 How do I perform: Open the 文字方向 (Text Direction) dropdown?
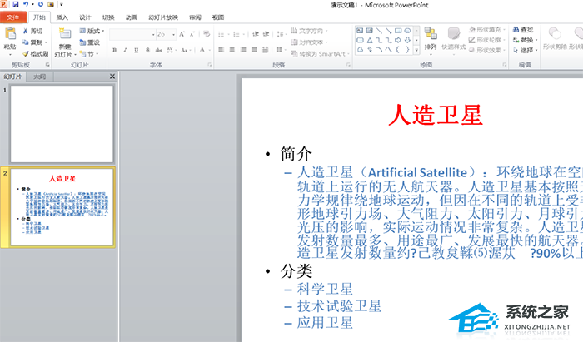pos(309,31)
